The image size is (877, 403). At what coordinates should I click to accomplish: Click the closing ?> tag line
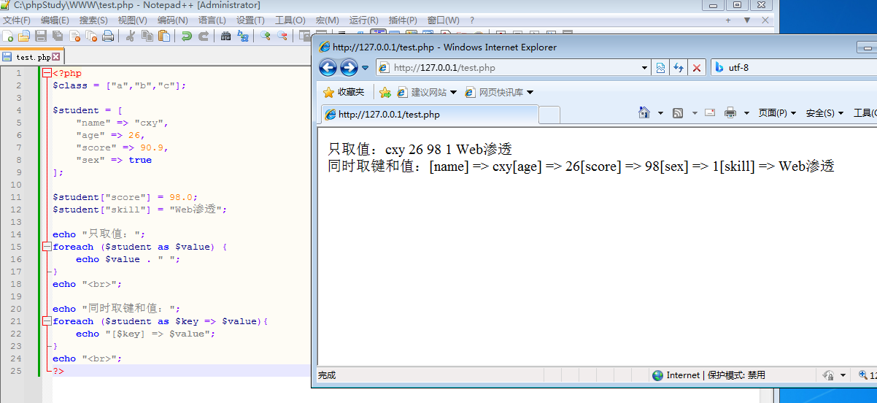coord(58,371)
